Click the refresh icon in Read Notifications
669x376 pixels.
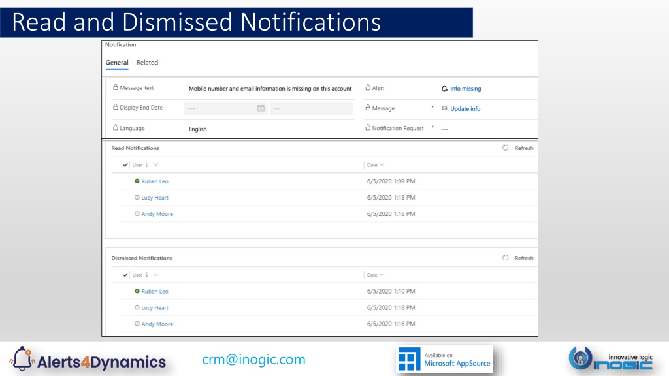coord(506,148)
